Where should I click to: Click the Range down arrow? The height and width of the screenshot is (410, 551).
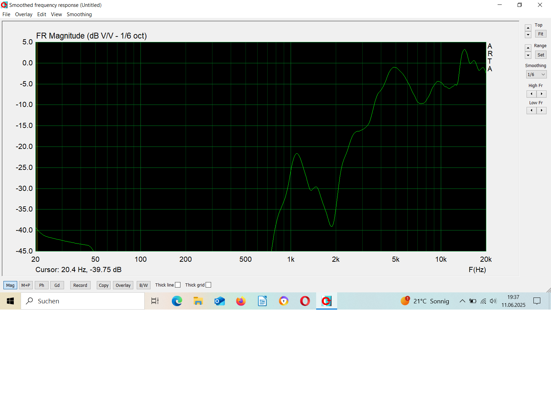click(528, 55)
